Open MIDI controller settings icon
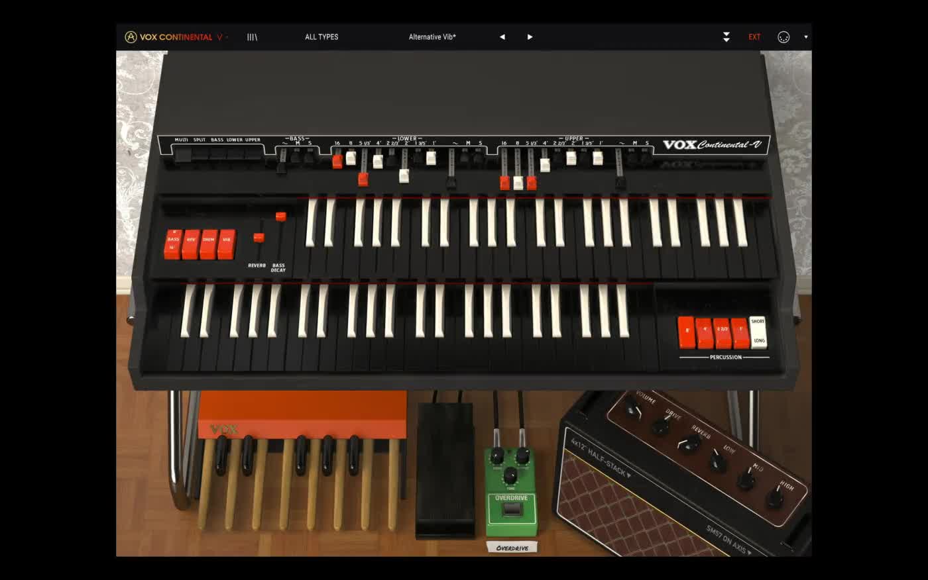928x580 pixels. click(x=783, y=37)
